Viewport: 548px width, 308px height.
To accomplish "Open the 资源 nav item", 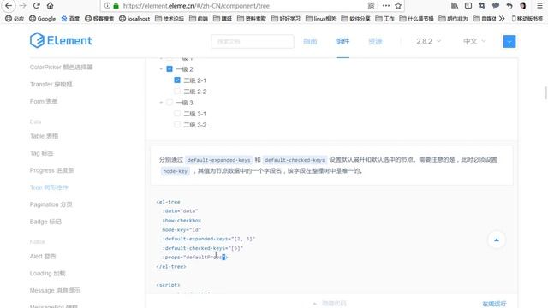I will coord(375,41).
